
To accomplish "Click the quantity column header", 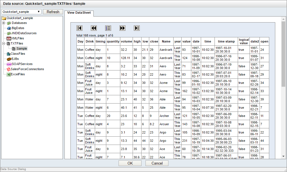I will (113, 42).
